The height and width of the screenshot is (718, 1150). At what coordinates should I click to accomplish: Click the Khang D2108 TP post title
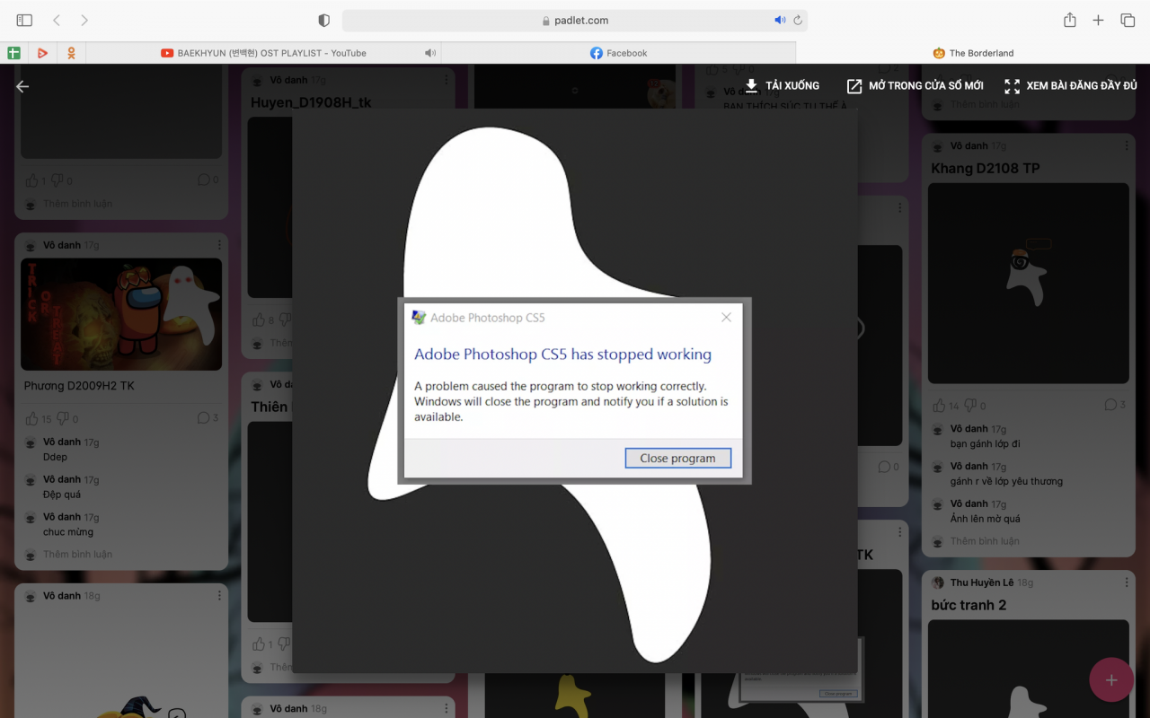pos(985,169)
